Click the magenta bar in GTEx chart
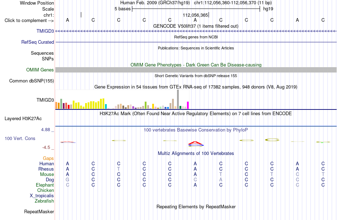 coord(188,105)
